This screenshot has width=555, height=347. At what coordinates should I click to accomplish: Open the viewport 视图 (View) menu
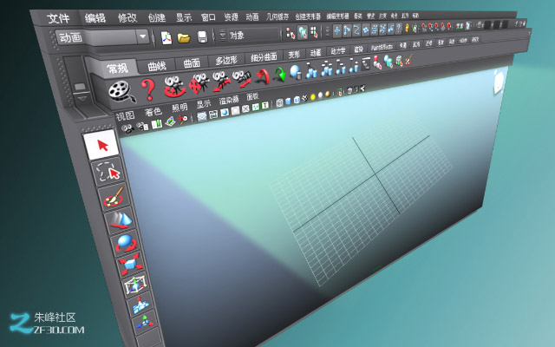(x=125, y=115)
